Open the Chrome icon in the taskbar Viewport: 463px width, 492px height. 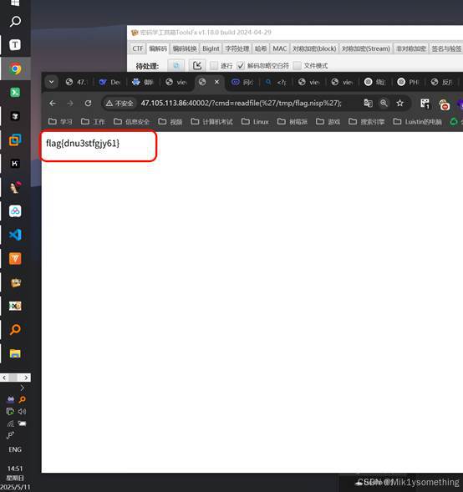tap(15, 68)
